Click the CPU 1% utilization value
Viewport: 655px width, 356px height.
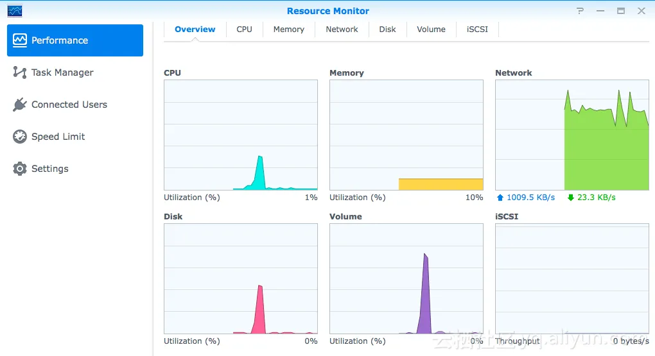pyautogui.click(x=311, y=198)
